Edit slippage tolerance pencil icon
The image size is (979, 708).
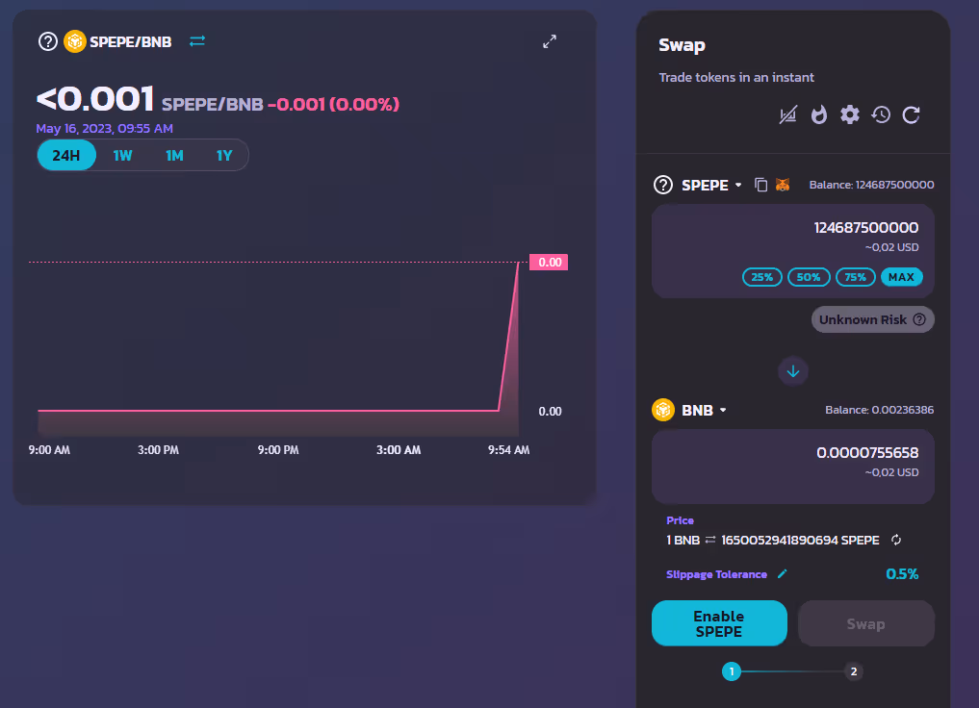pos(782,574)
